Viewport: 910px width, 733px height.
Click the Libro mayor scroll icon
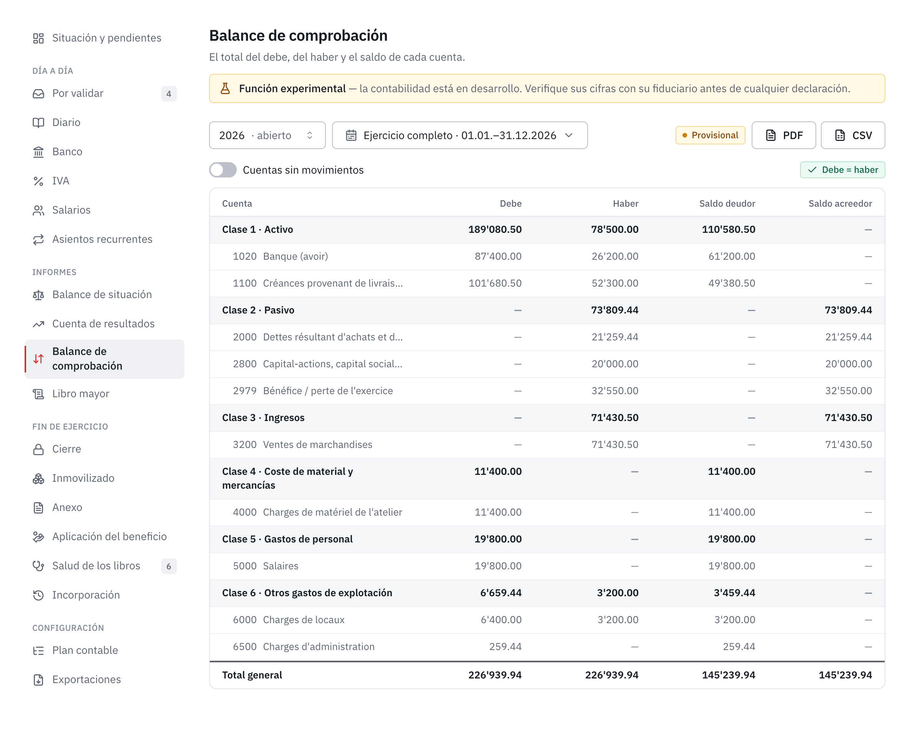[38, 394]
